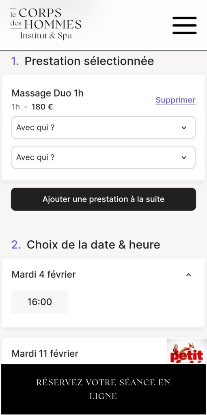Viewport: 207px width, 415px height.
Task: Click the Réservez votre séance en ligne banner
Action: coord(103,389)
